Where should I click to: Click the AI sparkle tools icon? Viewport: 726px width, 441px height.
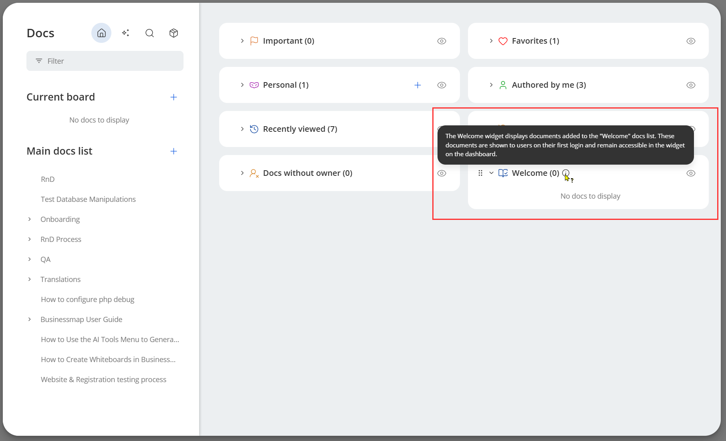coord(125,33)
